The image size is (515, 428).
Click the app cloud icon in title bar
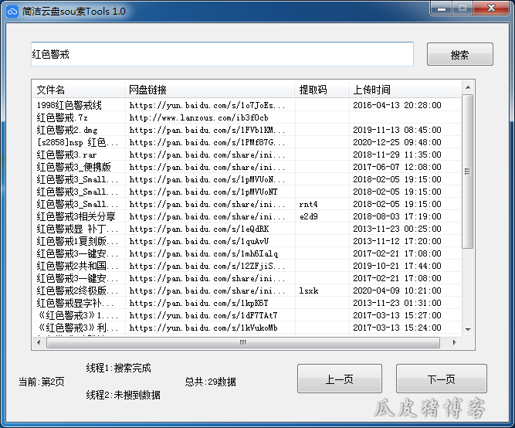(12, 11)
